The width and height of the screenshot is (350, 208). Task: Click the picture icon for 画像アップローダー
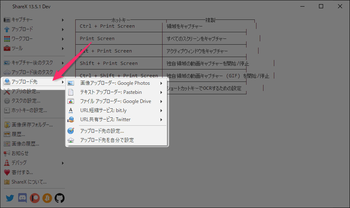[x=71, y=83]
